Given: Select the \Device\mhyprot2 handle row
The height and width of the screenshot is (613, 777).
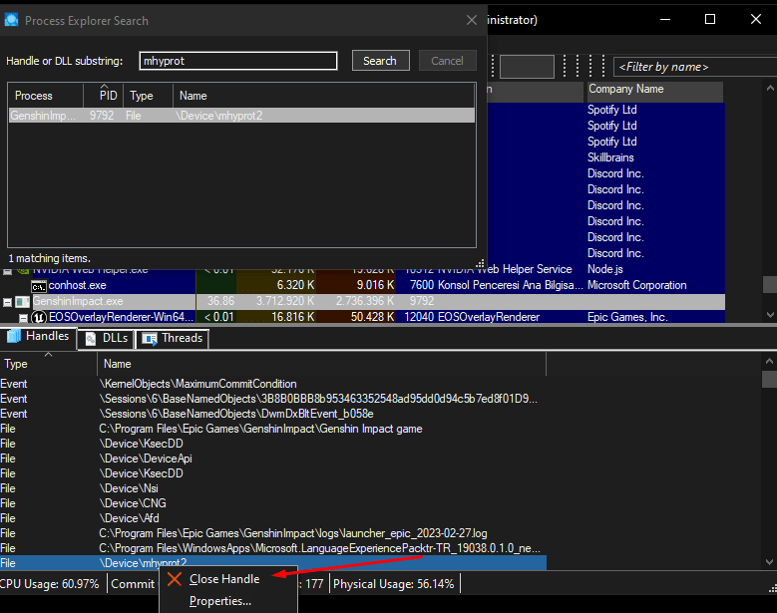Looking at the screenshot, I should click(x=273, y=563).
